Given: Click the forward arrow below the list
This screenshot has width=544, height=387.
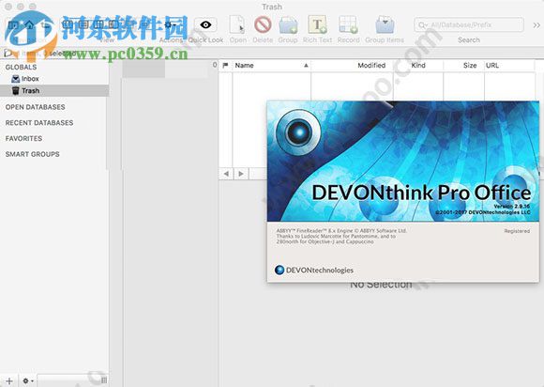Looking at the screenshot, I should [241, 174].
